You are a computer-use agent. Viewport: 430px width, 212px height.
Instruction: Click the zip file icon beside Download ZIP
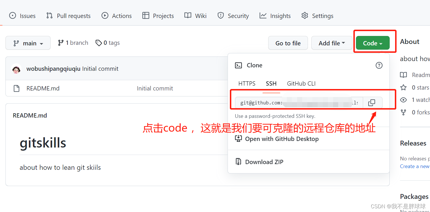pos(238,162)
